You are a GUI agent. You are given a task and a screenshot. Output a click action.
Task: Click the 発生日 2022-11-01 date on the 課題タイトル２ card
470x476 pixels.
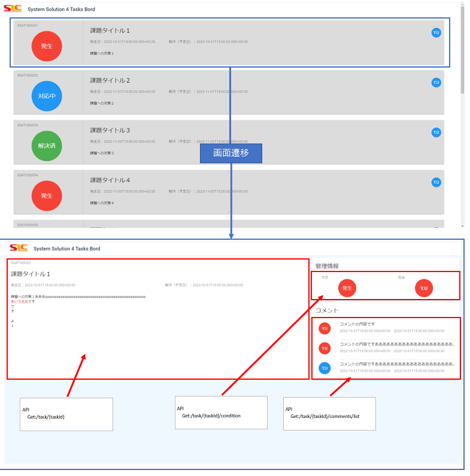(x=123, y=91)
